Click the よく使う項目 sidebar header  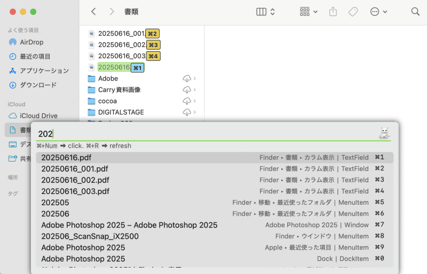coord(23,30)
